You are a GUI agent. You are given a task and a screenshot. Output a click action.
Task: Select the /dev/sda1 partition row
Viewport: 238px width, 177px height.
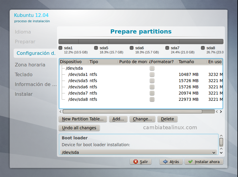(x=141, y=74)
